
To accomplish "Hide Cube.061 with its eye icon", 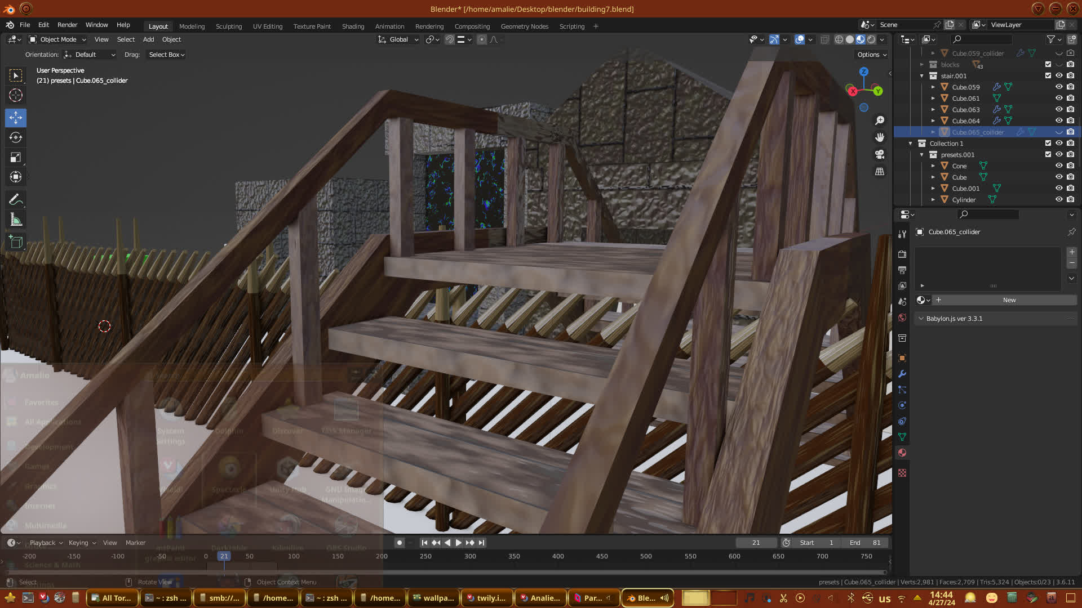I will [x=1059, y=98].
